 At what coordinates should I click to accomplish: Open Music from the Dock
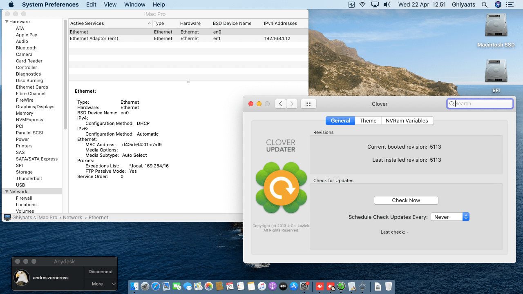tap(262, 287)
